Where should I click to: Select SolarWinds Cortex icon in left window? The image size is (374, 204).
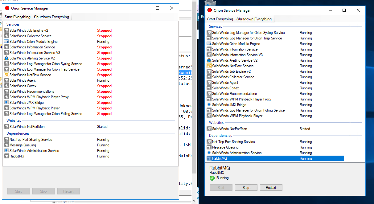coord(6,86)
